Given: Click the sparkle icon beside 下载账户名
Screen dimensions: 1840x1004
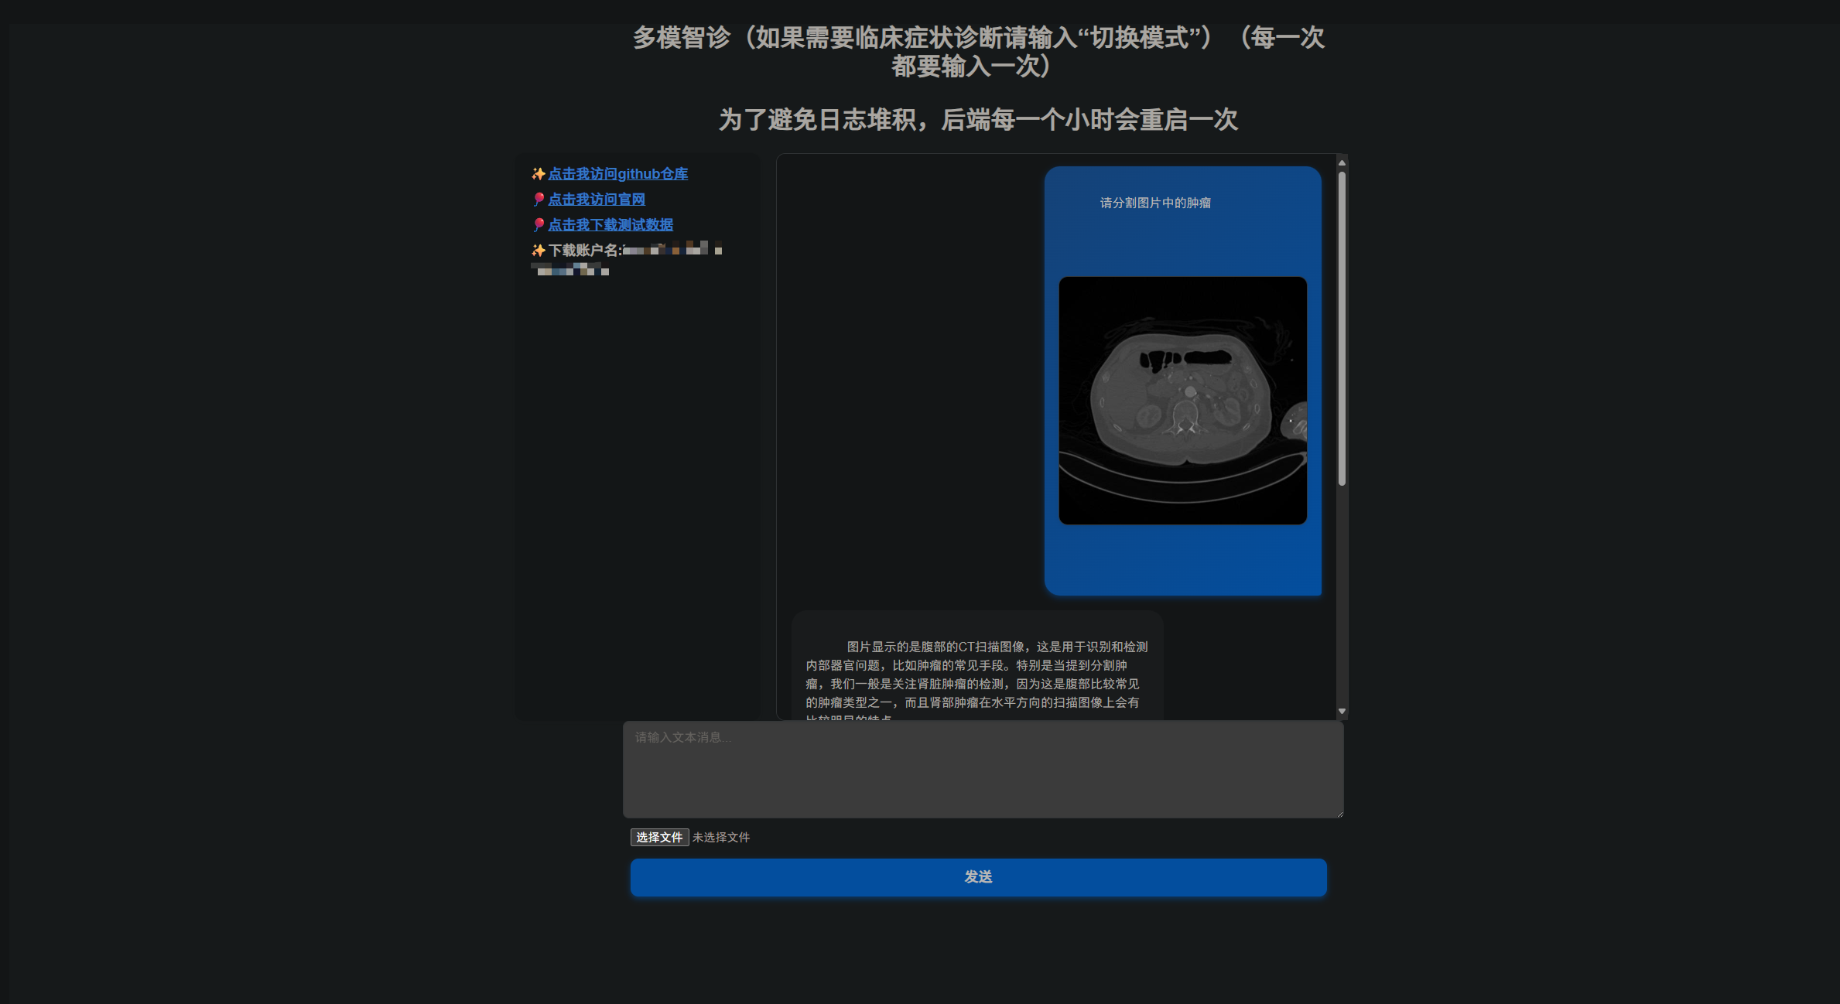Looking at the screenshot, I should click(x=539, y=249).
